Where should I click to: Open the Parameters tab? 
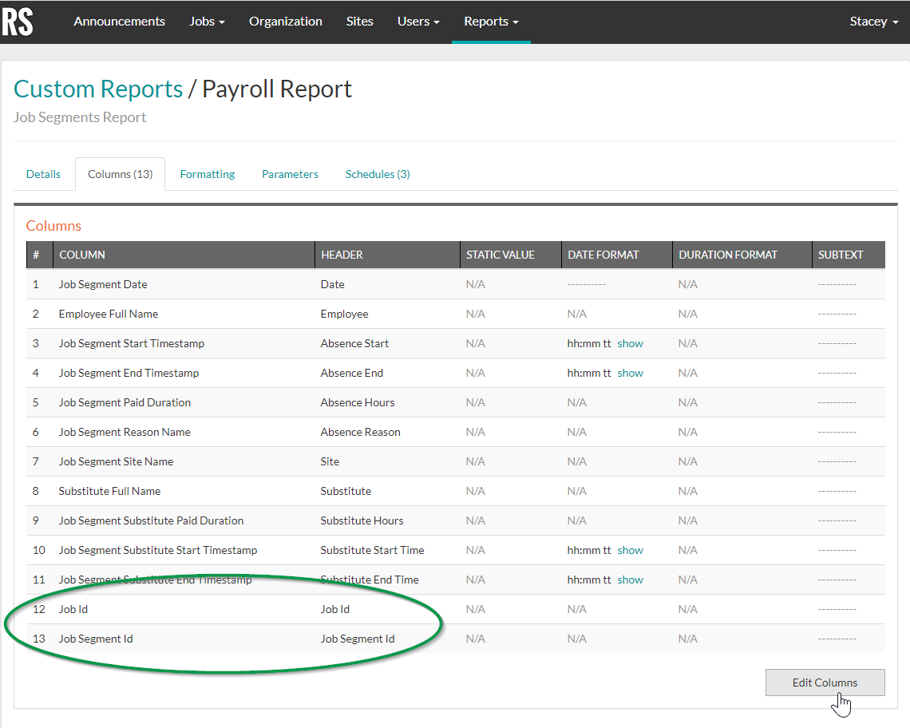point(290,174)
